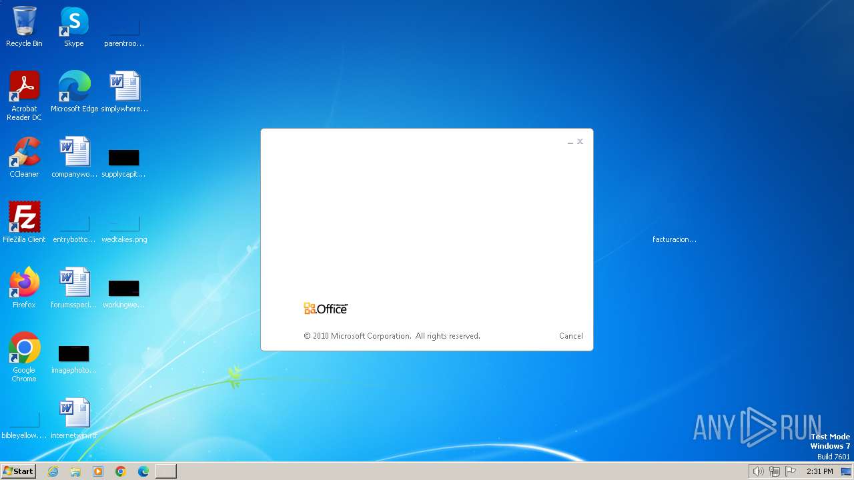Image resolution: width=854 pixels, height=480 pixels.
Task: Select the Skype desktop shortcut
Action: [x=74, y=27]
